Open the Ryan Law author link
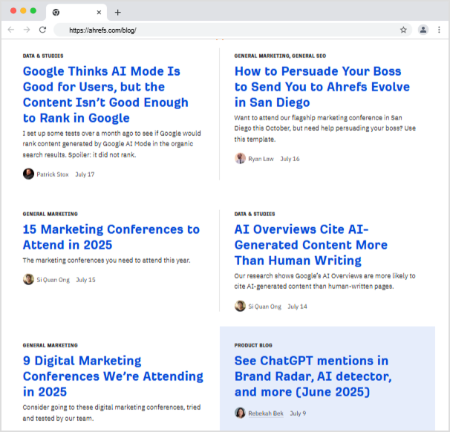Screen dimensions: 450x432 pos(261,159)
